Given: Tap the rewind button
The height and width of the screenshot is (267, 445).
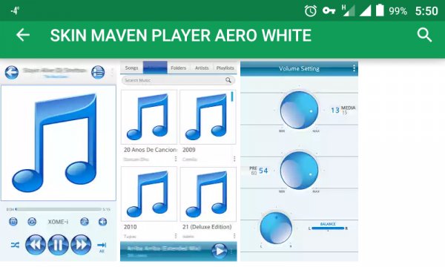Looking at the screenshot, I should pos(36,245).
